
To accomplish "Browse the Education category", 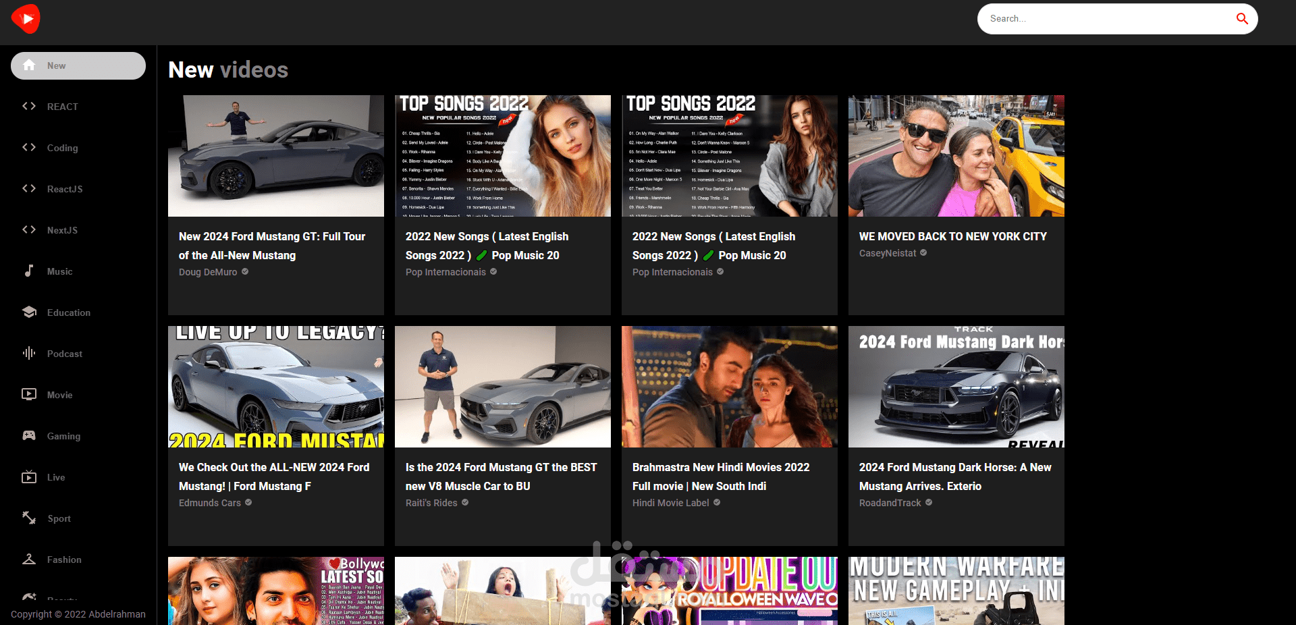I will [78, 312].
